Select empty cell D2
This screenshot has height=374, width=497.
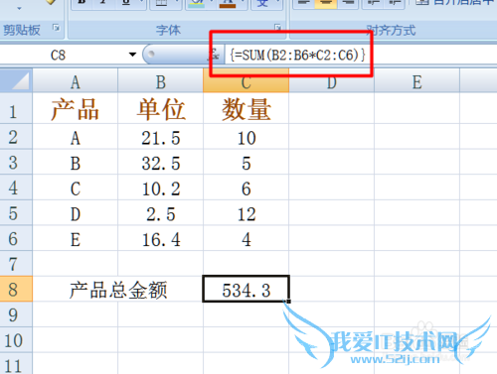point(331,137)
